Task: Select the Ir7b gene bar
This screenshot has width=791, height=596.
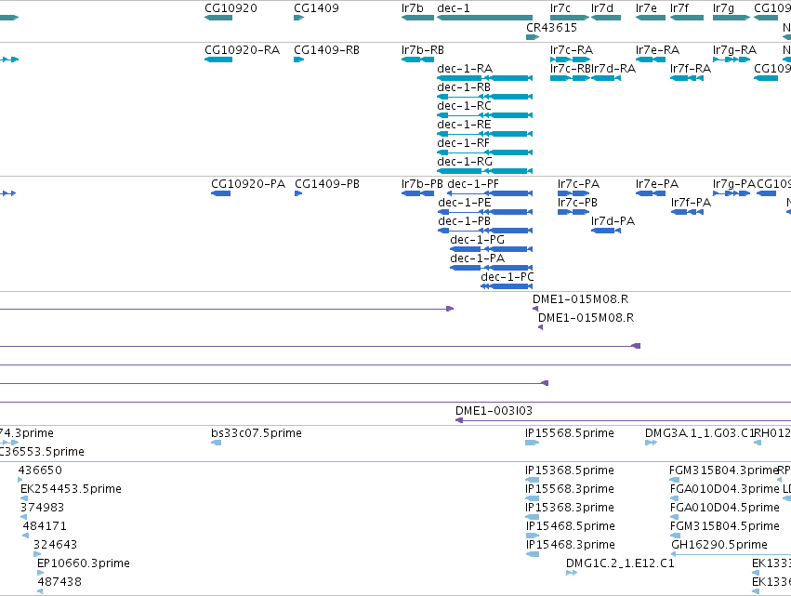Action: click(x=417, y=18)
